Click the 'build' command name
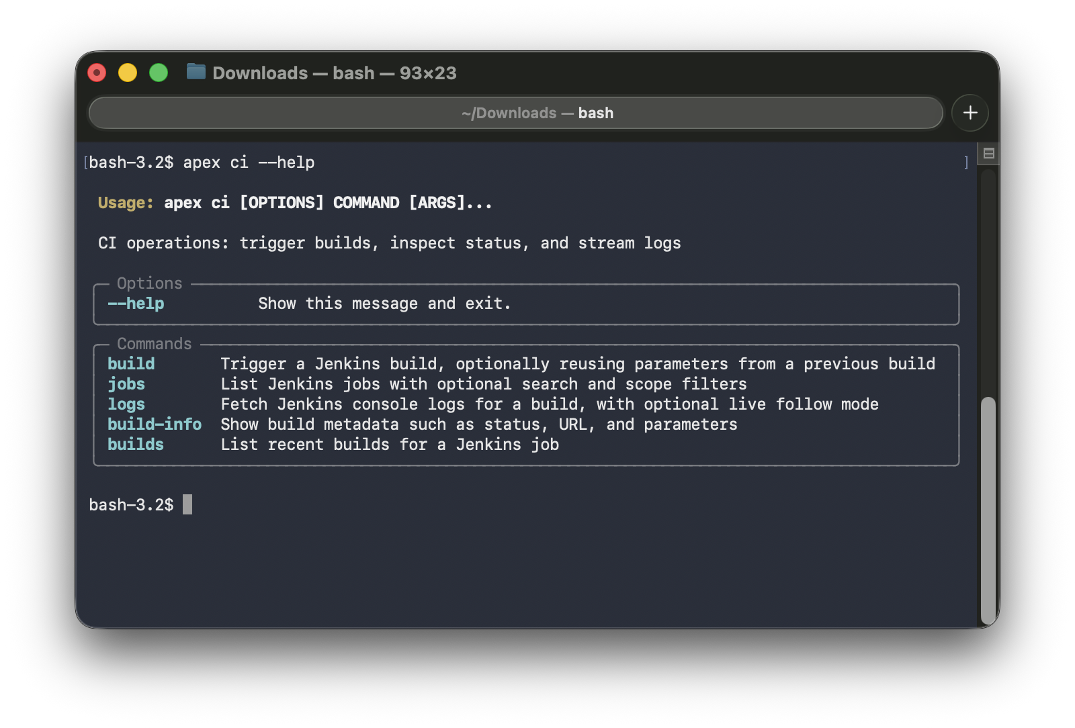The image size is (1075, 728). pyautogui.click(x=131, y=363)
